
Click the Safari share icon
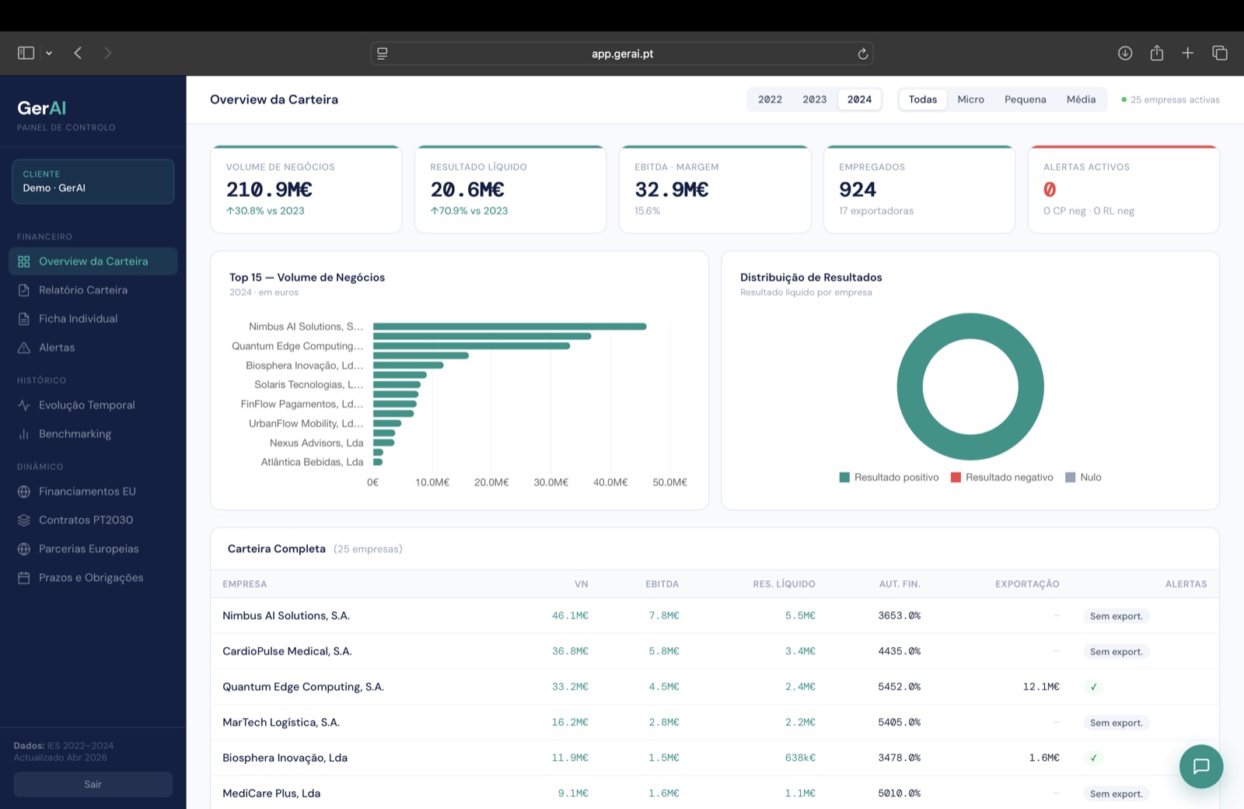[1157, 53]
